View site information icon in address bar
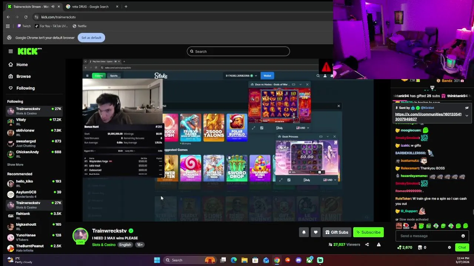474x266 pixels. click(36, 17)
